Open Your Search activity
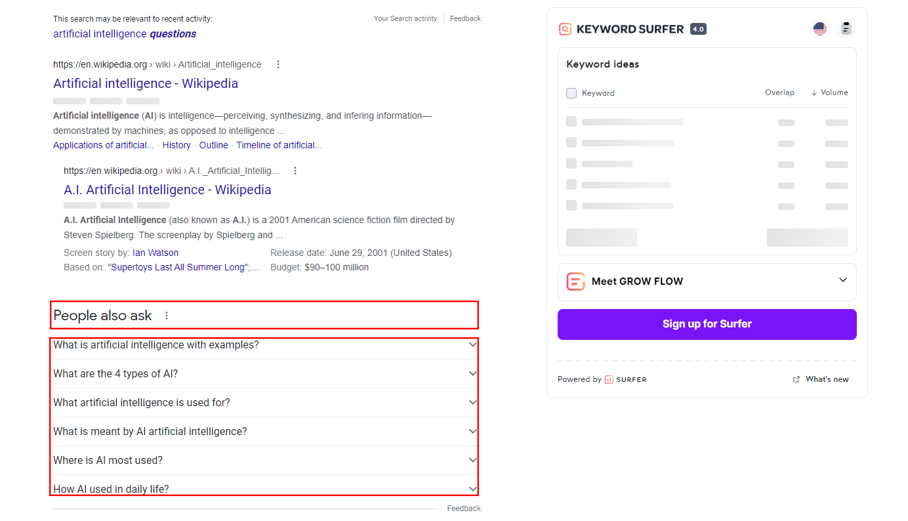This screenshot has width=908, height=521. click(x=405, y=18)
